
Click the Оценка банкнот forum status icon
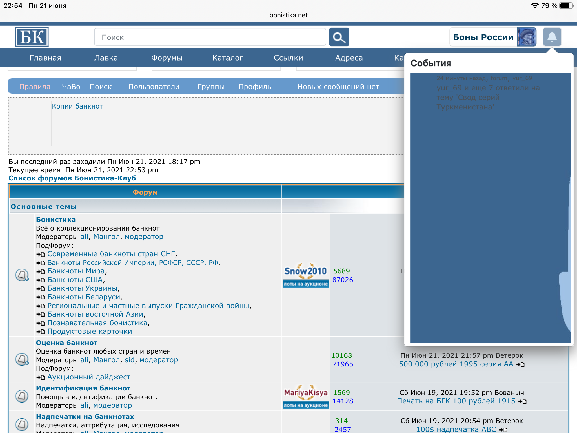(22, 359)
